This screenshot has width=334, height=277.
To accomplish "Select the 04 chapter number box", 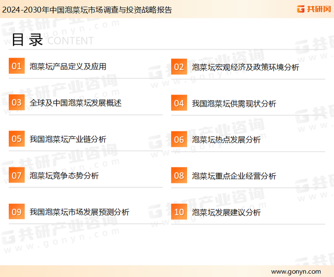I will (179, 103).
